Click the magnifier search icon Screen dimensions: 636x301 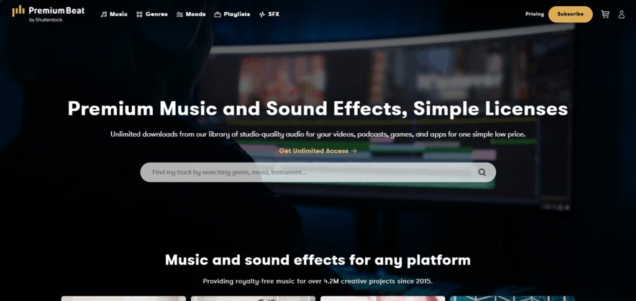482,172
